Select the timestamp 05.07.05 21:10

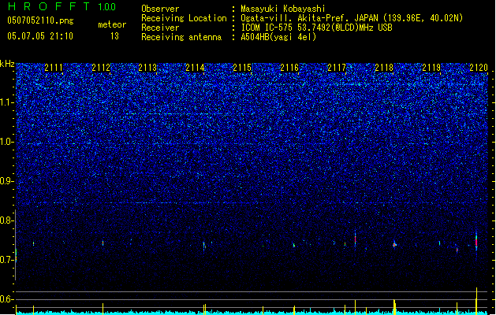pos(40,36)
